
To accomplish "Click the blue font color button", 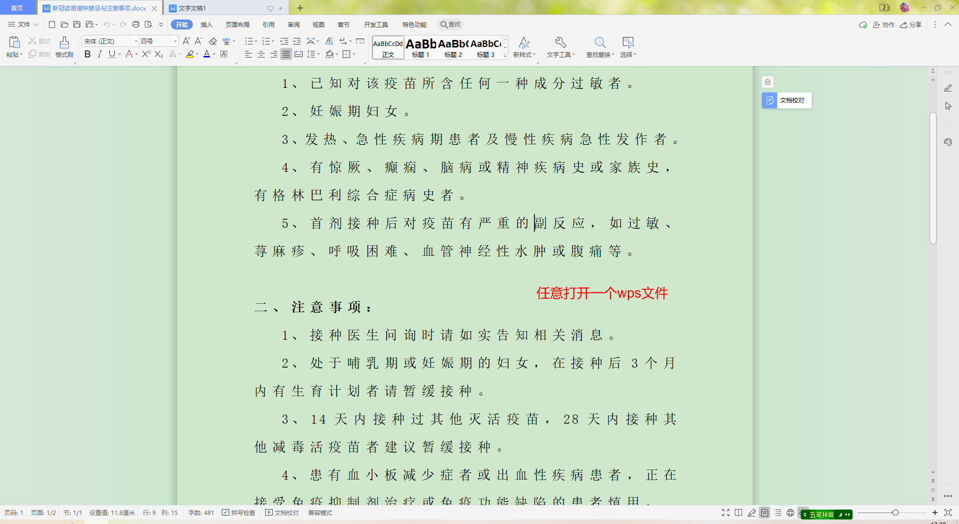I will click(x=207, y=54).
